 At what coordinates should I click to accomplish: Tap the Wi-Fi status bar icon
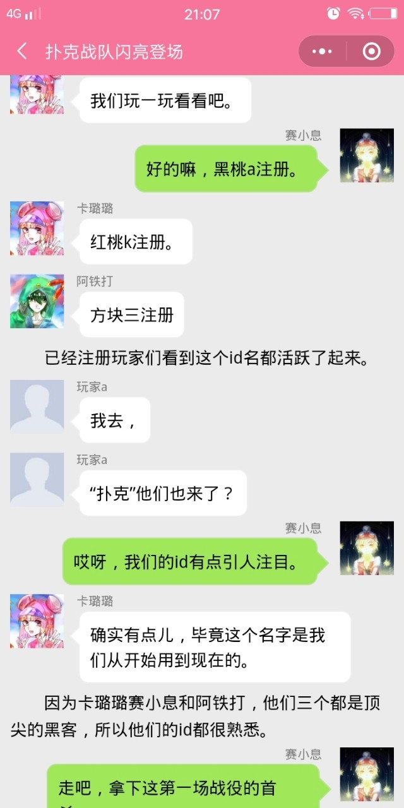point(356,13)
